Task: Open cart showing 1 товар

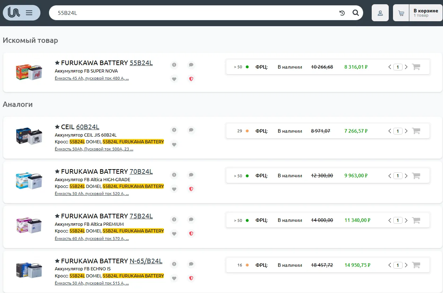Action: pos(418,13)
